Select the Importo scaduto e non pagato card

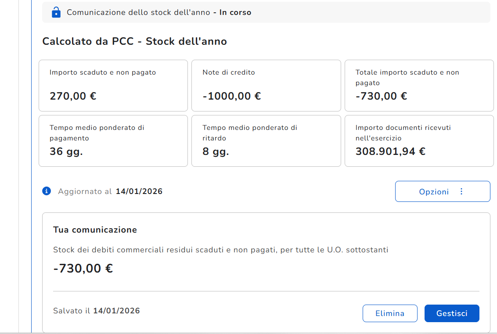[113, 86]
